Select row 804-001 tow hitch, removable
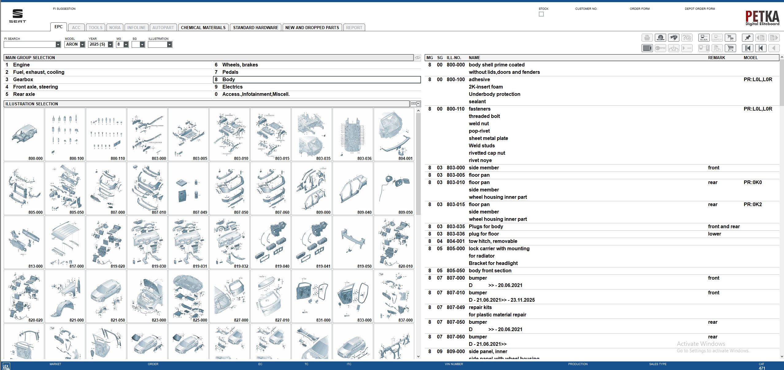Viewport: 784px width, 370px height. [602, 241]
